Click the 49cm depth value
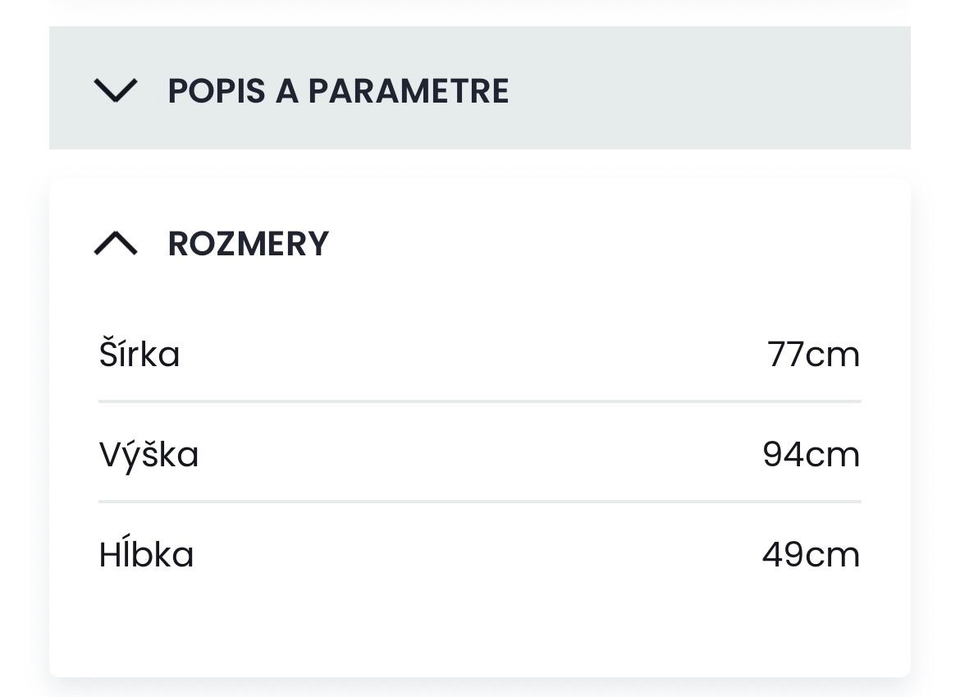 (811, 555)
